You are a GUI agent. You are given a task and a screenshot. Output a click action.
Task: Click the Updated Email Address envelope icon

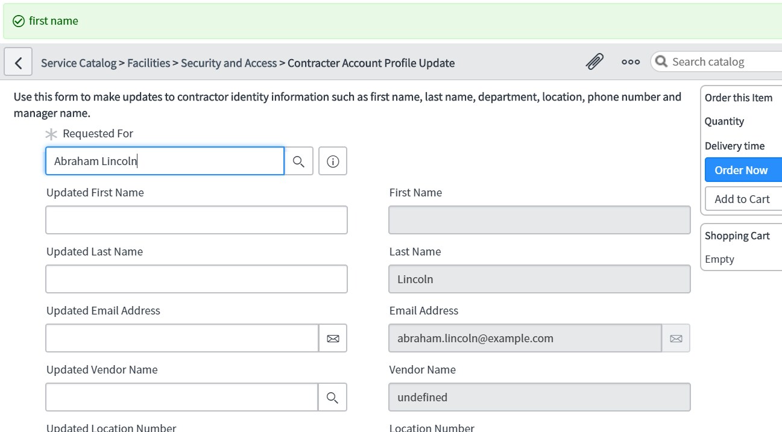pyautogui.click(x=333, y=339)
